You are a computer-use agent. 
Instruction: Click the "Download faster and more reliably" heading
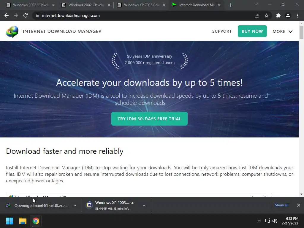click(x=64, y=151)
